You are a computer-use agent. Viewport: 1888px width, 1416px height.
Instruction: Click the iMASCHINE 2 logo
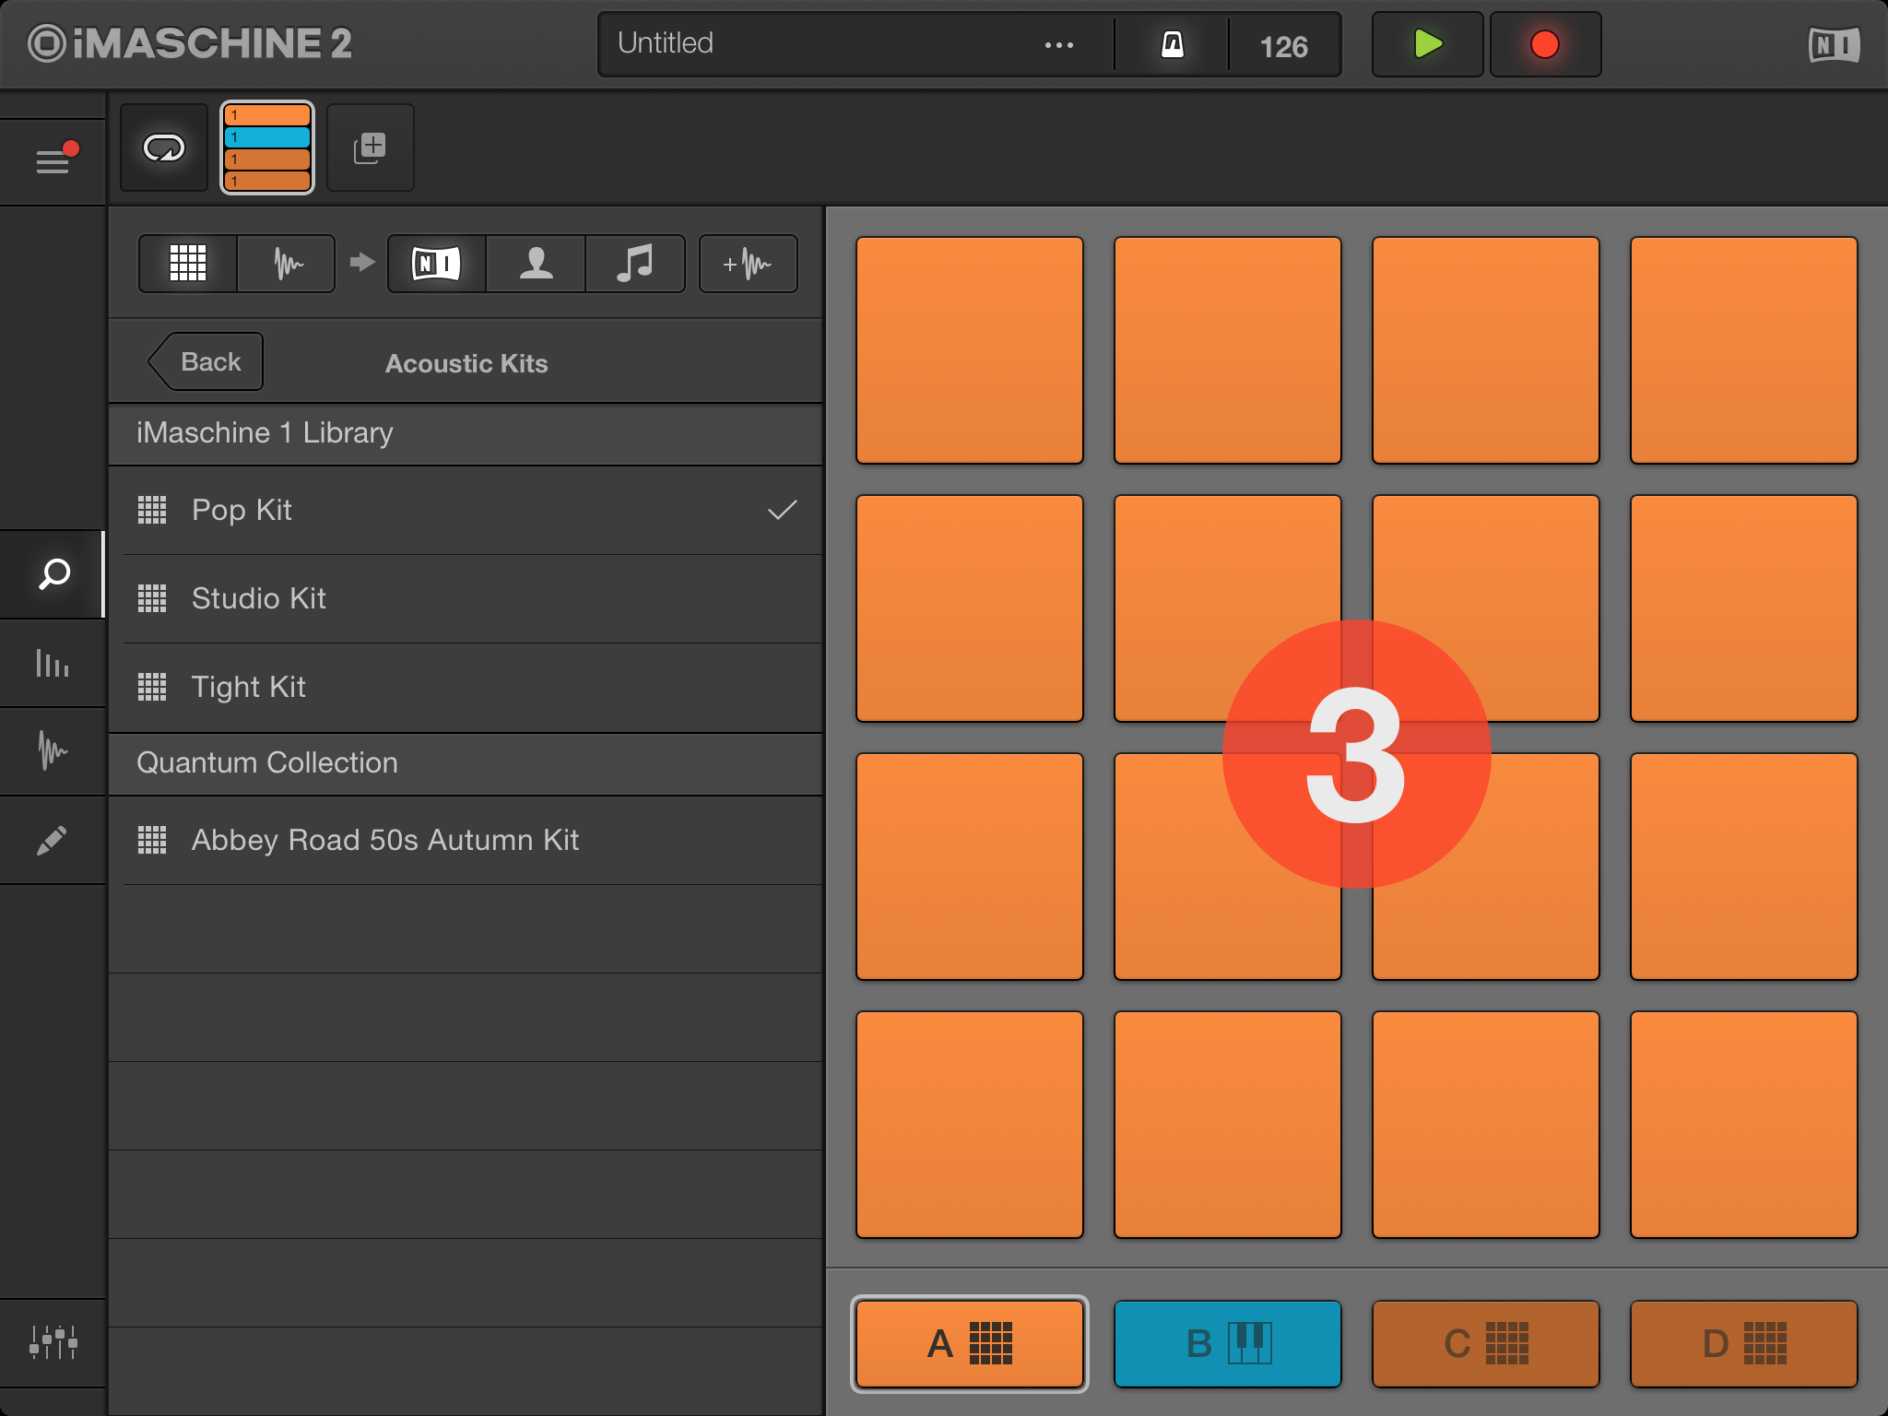coord(190,43)
